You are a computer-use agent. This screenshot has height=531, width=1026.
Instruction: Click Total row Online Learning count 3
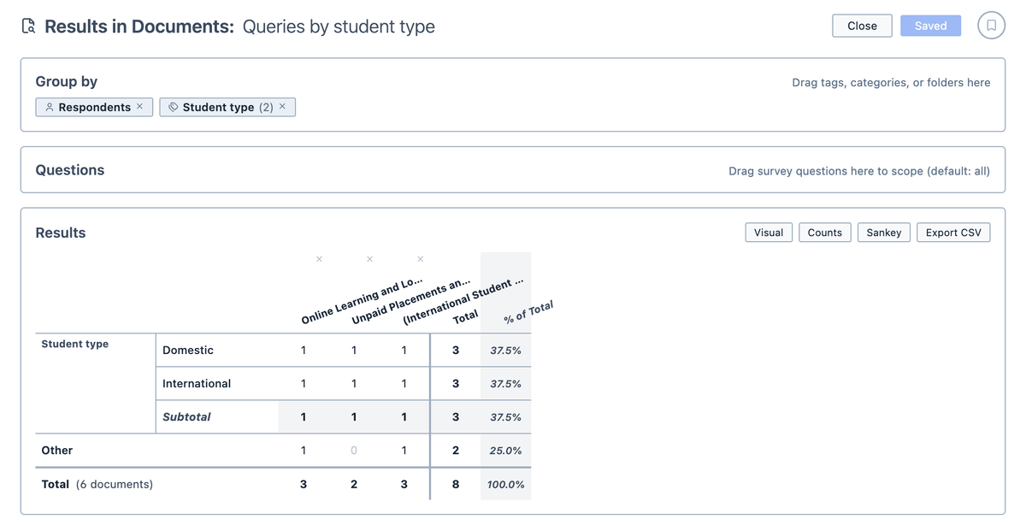coord(304,484)
